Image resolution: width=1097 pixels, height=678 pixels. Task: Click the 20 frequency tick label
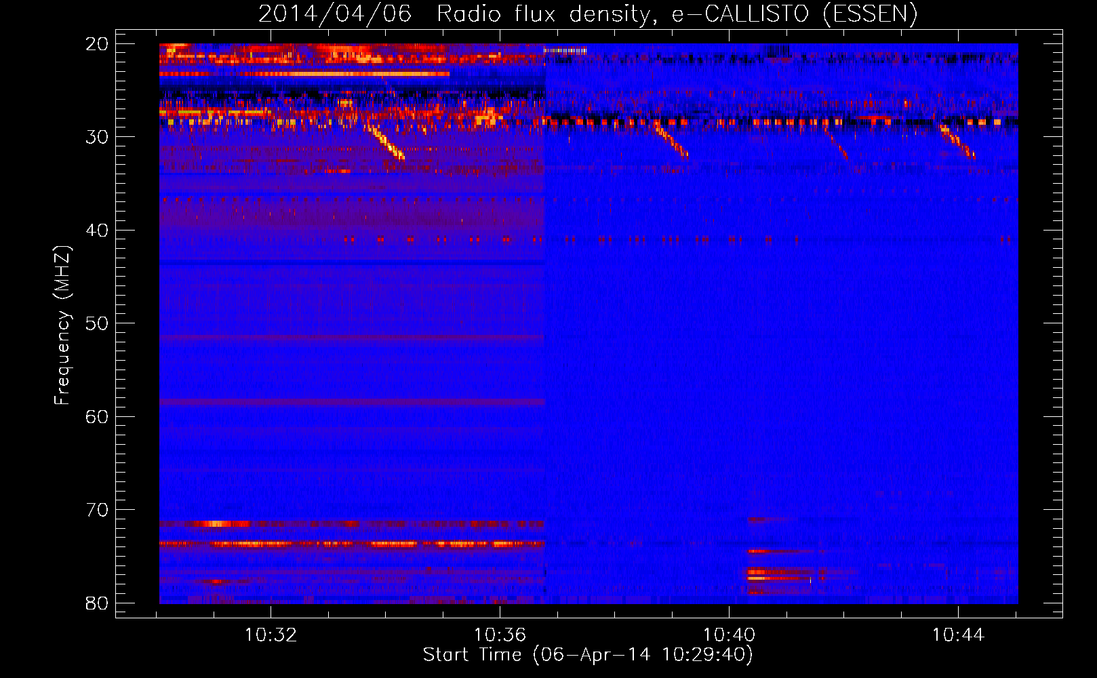pyautogui.click(x=97, y=44)
